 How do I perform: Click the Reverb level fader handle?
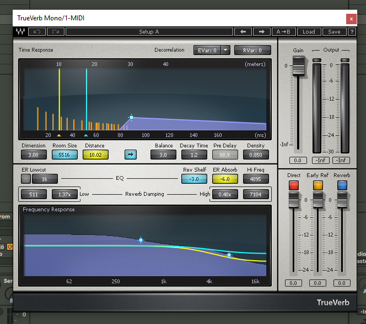tap(342, 200)
